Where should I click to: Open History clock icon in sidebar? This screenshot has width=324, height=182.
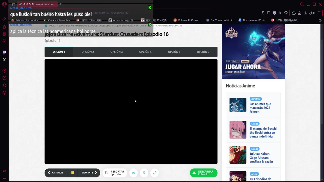point(4,78)
